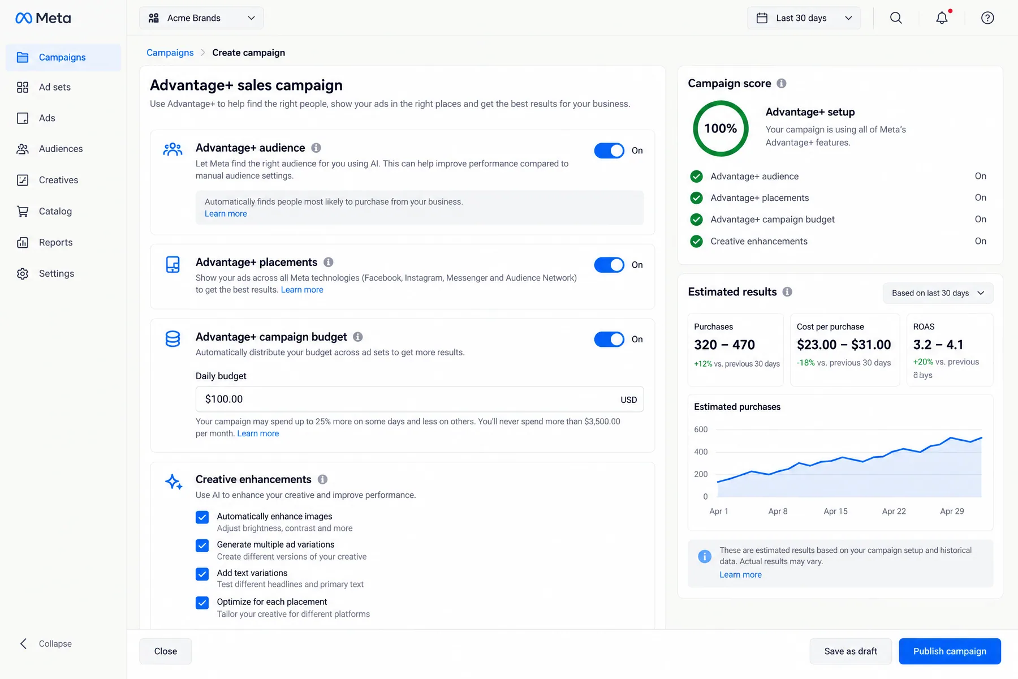Open Based on last 30 days dropdown
Screen dimensions: 1018x679
(938, 293)
